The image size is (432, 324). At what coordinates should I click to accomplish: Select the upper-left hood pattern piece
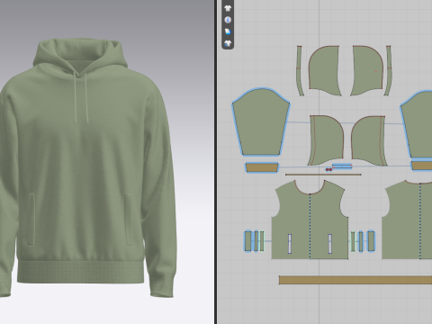(324, 70)
